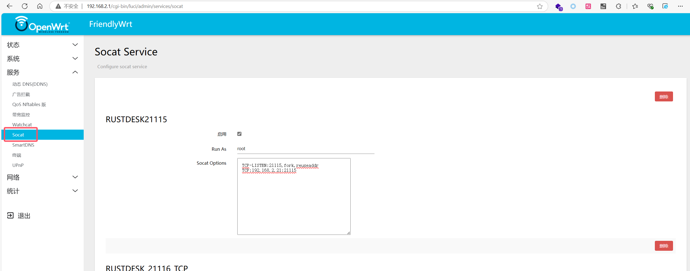This screenshot has width=690, height=271.
Task: Uncheck the 启用 checkbox for RUSTDESK21115
Action: (239, 134)
